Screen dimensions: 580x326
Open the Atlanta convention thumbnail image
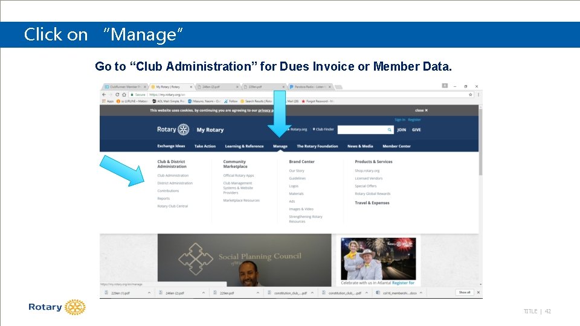(x=378, y=259)
